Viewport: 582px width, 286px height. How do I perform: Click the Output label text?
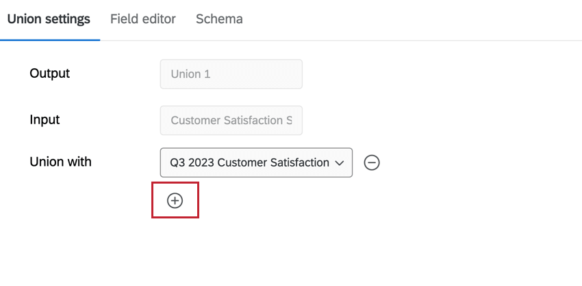[49, 73]
